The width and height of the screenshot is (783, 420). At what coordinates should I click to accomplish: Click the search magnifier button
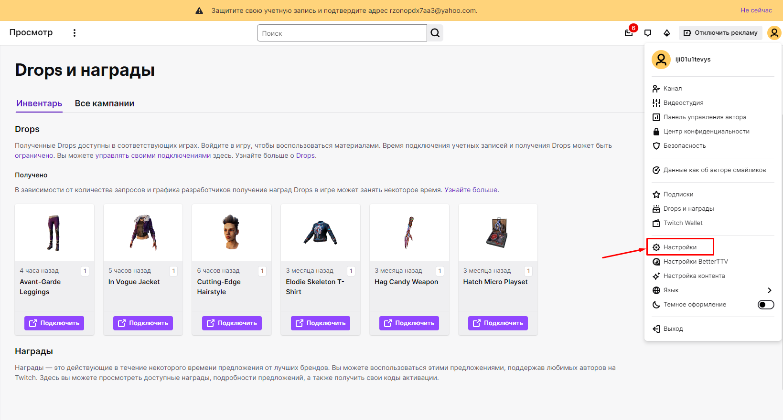(435, 33)
